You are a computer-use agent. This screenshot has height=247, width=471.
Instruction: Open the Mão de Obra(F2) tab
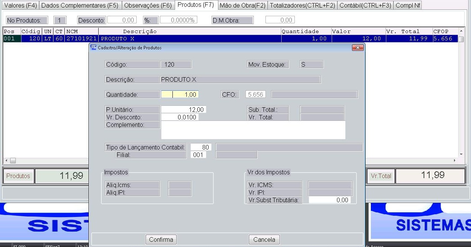[242, 5]
